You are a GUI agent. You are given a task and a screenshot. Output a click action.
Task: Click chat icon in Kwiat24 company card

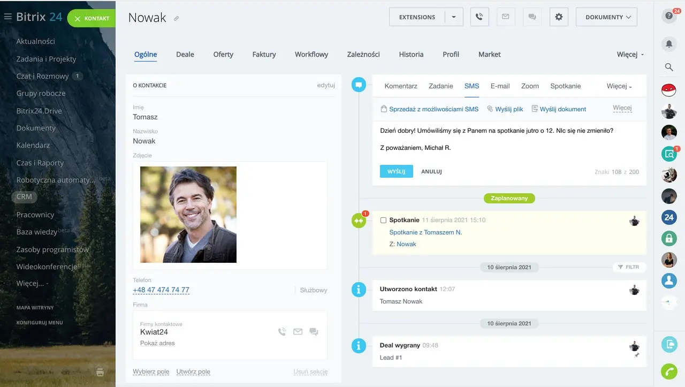[x=314, y=332]
